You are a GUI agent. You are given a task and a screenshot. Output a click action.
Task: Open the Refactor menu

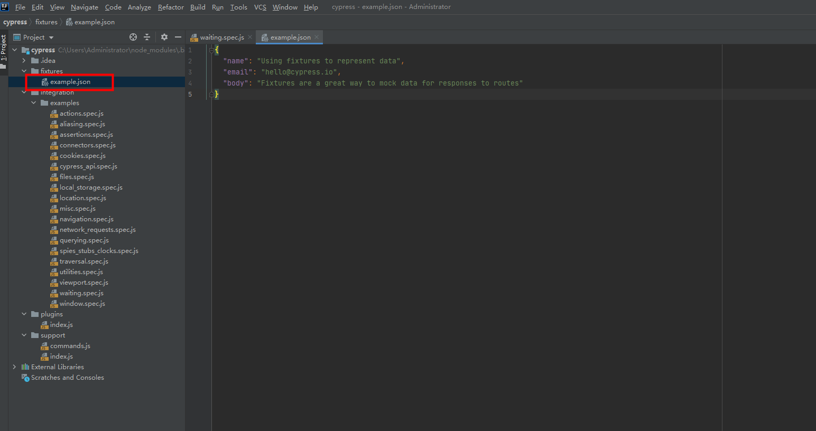pyautogui.click(x=171, y=7)
